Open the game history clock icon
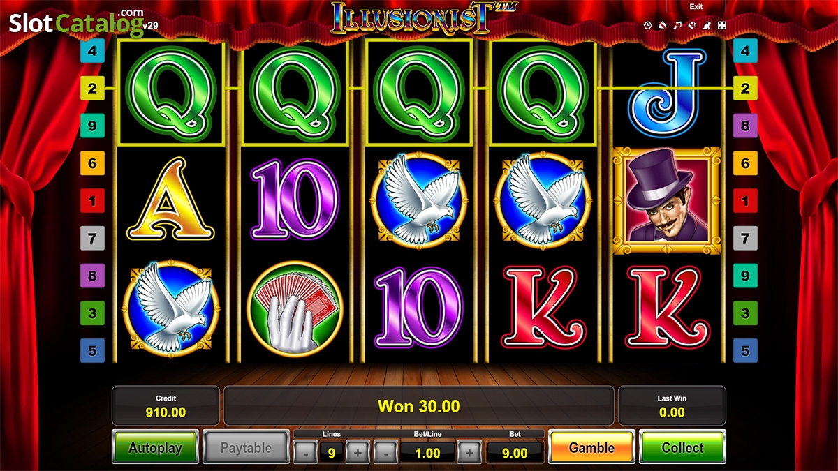Image resolution: width=838 pixels, height=471 pixels. [647, 25]
